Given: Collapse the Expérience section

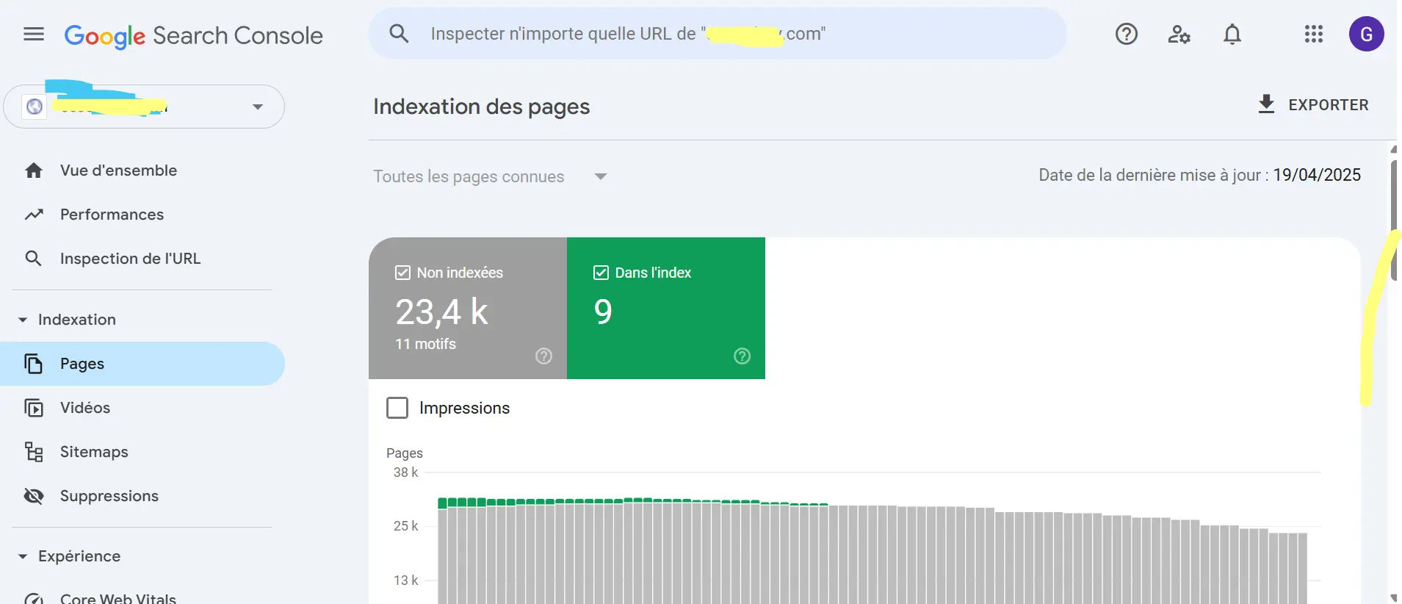Looking at the screenshot, I should pos(23,556).
